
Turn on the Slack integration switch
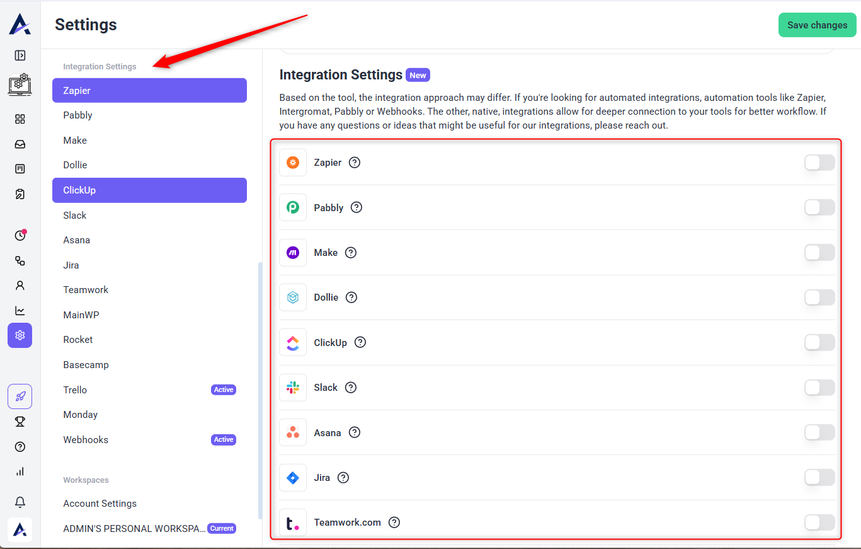pos(819,388)
